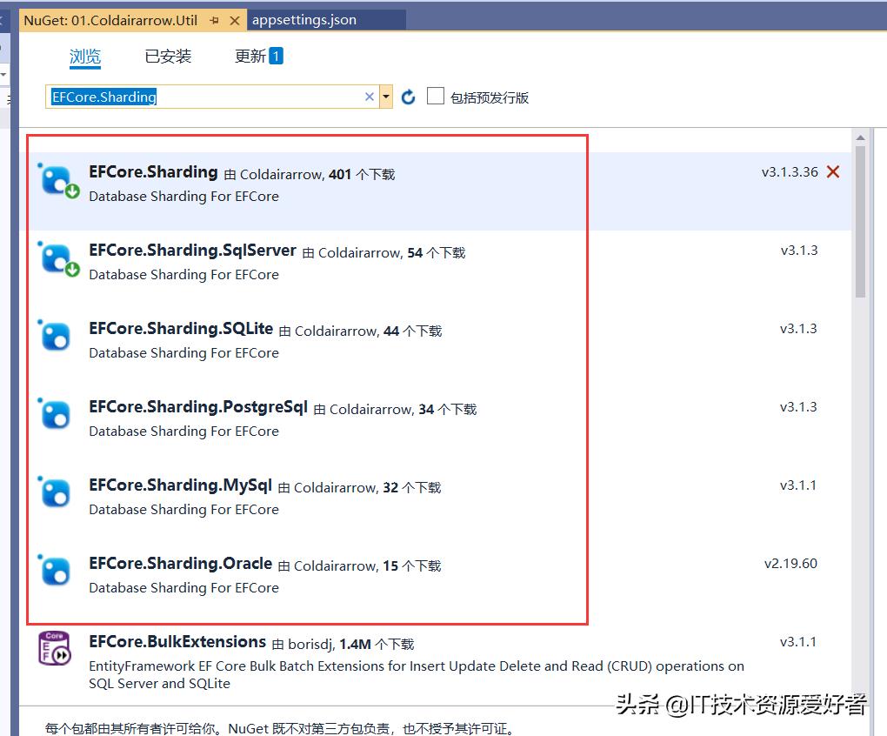Uninstall EFCore.Sharding via the red X

coord(832,172)
